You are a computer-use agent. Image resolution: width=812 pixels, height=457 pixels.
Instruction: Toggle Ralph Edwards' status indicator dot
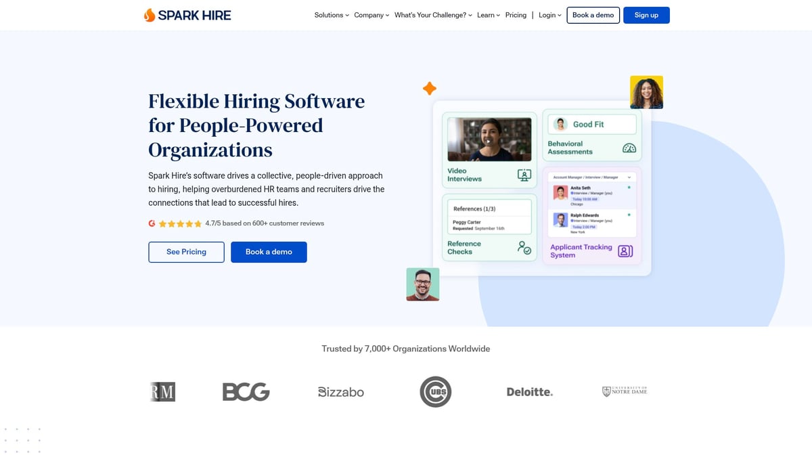(629, 215)
